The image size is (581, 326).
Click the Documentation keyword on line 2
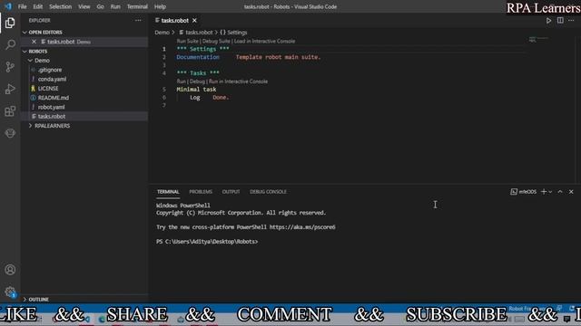click(x=198, y=57)
